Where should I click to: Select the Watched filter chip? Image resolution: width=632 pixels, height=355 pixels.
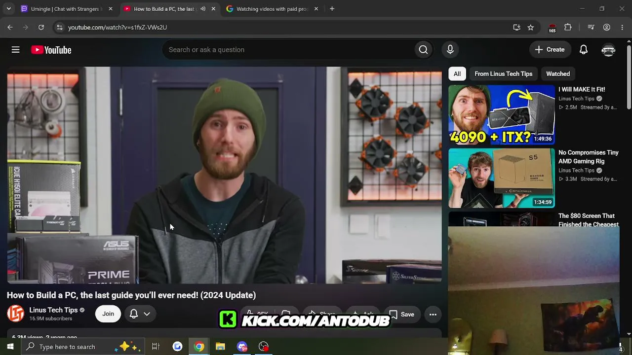558,74
